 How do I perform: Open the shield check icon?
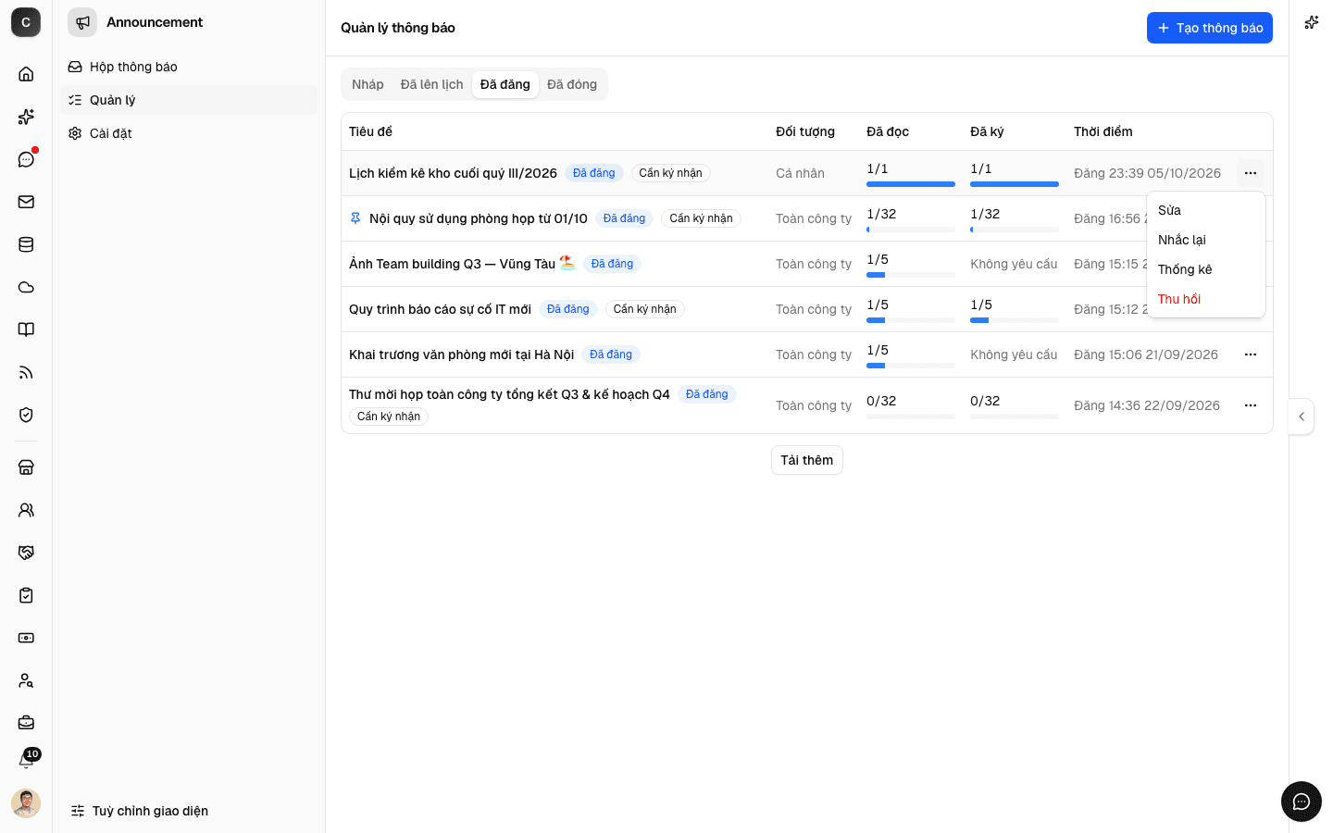tap(26, 415)
